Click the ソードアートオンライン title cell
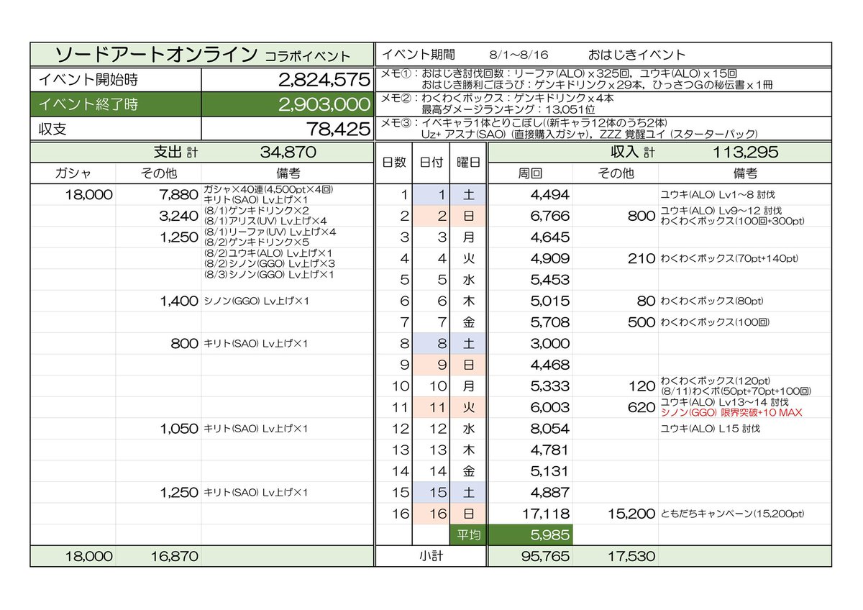This screenshot has width=863, height=610. [202, 55]
